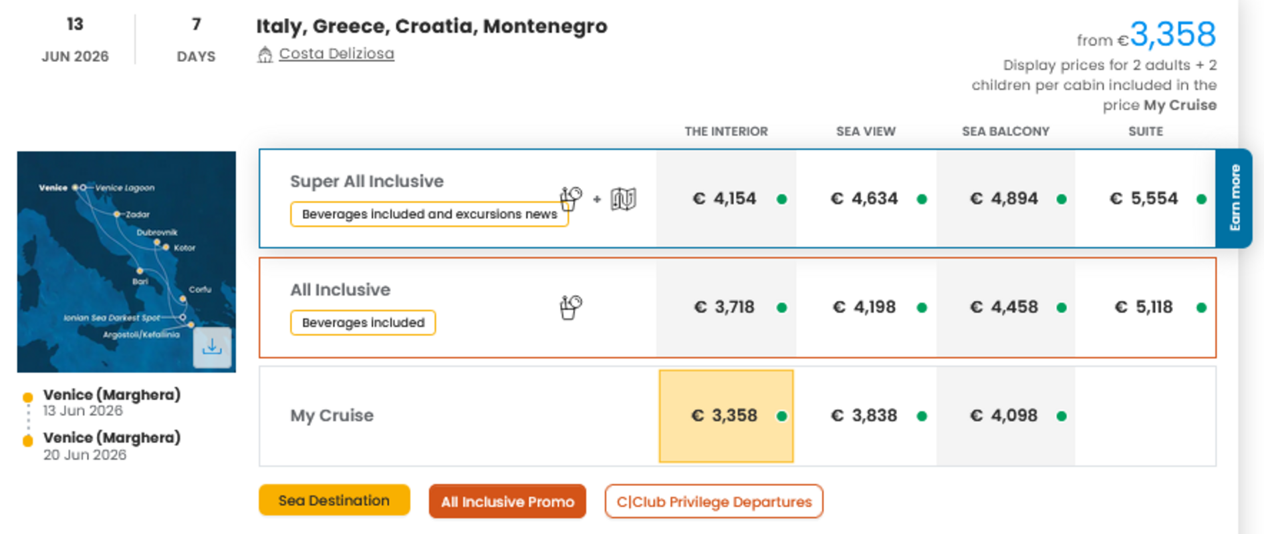Click the Sea Destination tag

click(334, 501)
